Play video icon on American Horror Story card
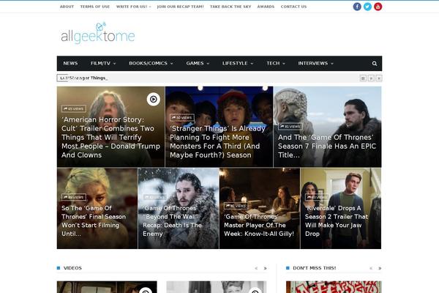439x293 pixels. pyautogui.click(x=154, y=99)
